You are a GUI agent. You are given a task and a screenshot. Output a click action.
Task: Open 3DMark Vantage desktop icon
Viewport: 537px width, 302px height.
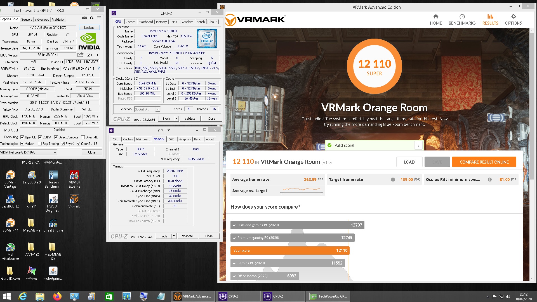click(x=10, y=179)
